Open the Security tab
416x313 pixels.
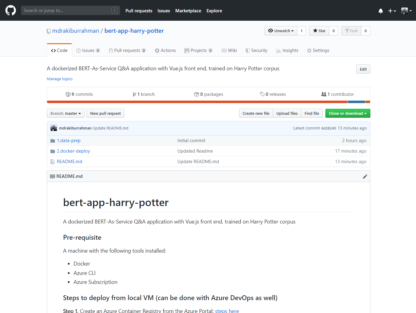click(256, 50)
